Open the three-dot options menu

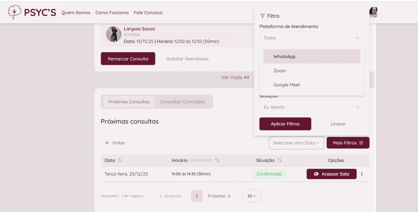pos(362,174)
